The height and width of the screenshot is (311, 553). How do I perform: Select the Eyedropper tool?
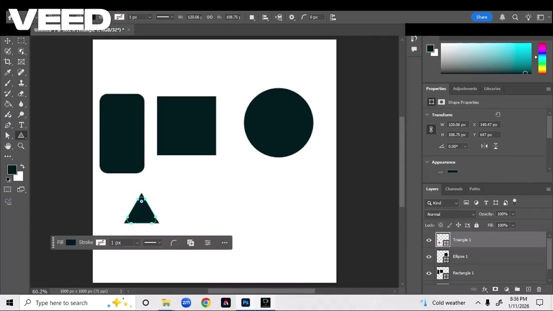[8, 73]
